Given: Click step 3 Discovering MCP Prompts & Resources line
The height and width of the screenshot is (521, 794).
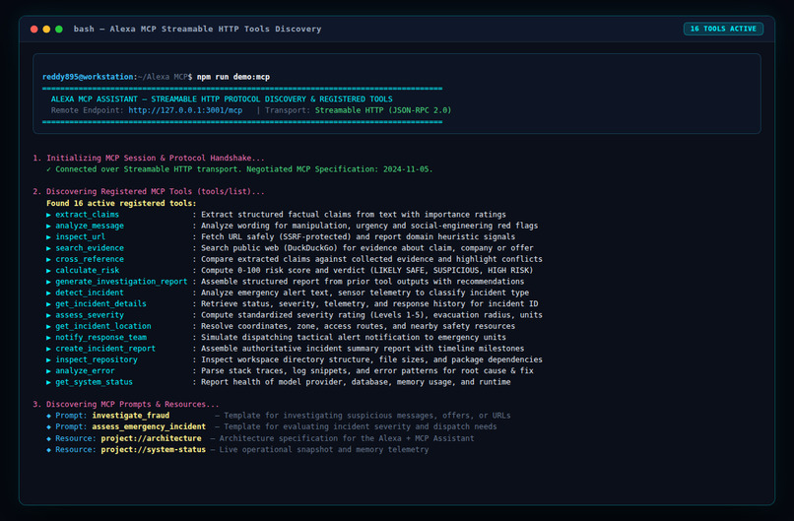Looking at the screenshot, I should click(x=126, y=404).
